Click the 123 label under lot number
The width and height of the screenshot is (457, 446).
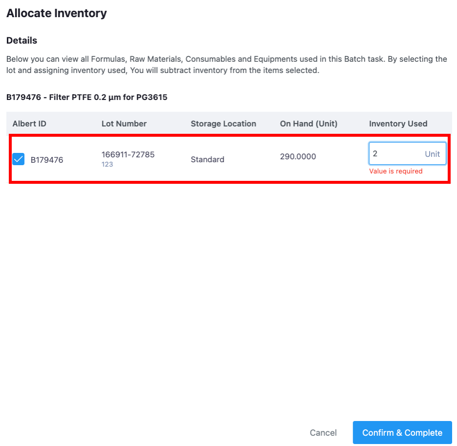tap(107, 165)
